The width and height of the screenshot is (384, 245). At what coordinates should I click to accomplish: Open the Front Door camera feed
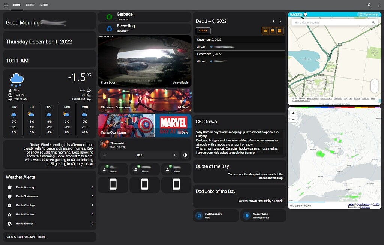144,61
